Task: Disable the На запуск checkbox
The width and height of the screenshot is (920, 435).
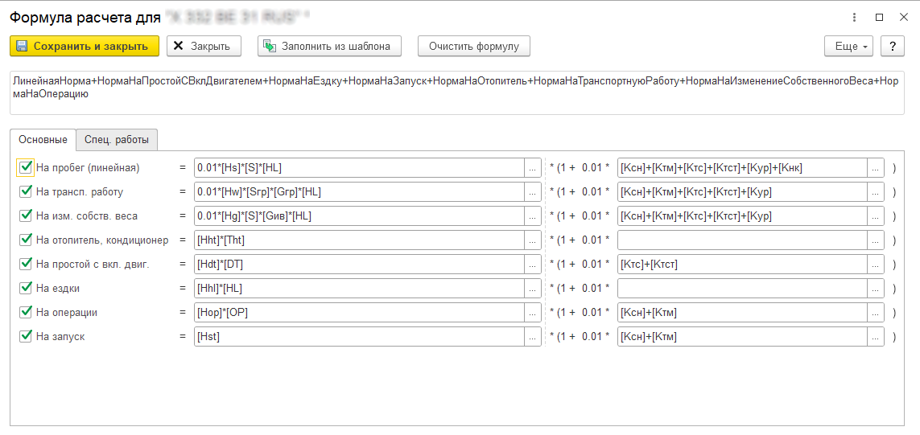Action: pyautogui.click(x=26, y=337)
